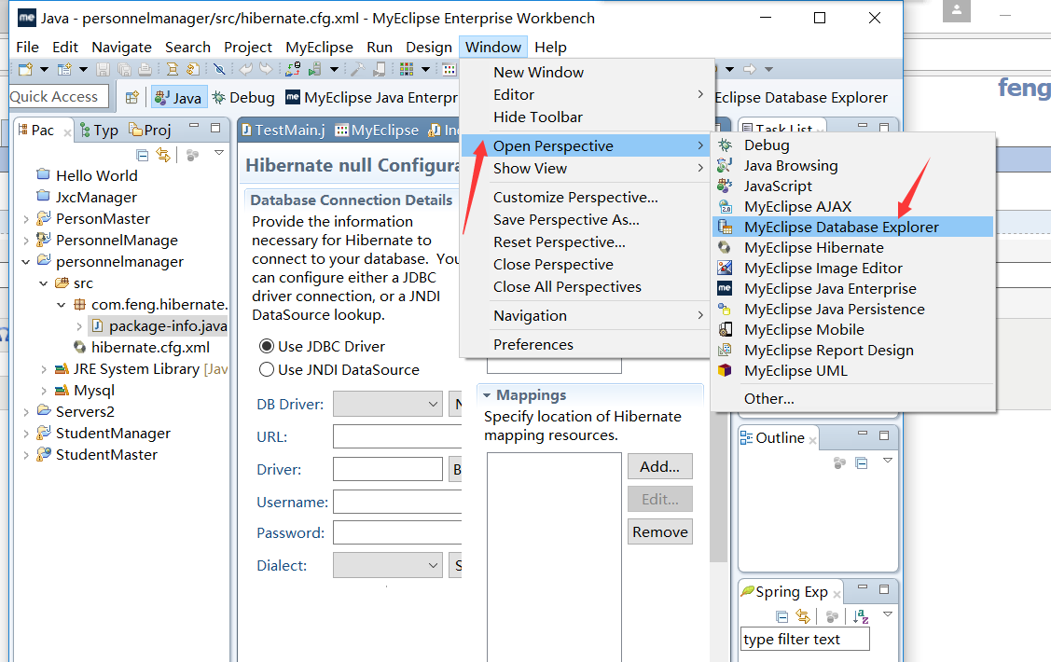Click Collapse All icon in Spring Explorer
This screenshot has width=1051, height=662.
point(781,616)
